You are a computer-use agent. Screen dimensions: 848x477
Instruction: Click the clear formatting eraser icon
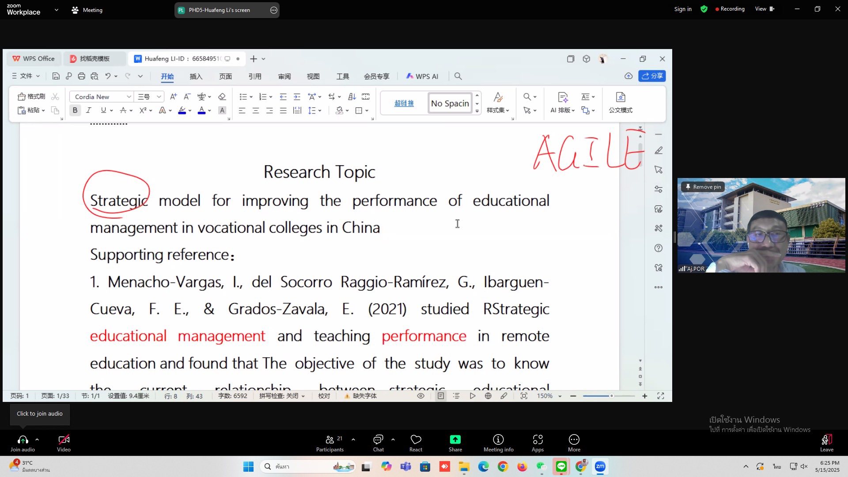coord(222,97)
